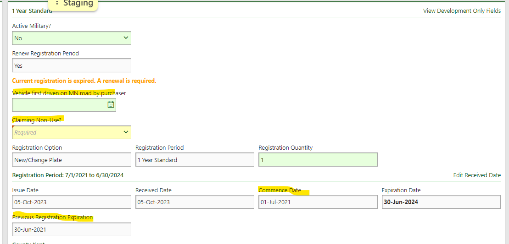Click the expired registration warning message
Screen dimensions: 509x244
(84, 81)
